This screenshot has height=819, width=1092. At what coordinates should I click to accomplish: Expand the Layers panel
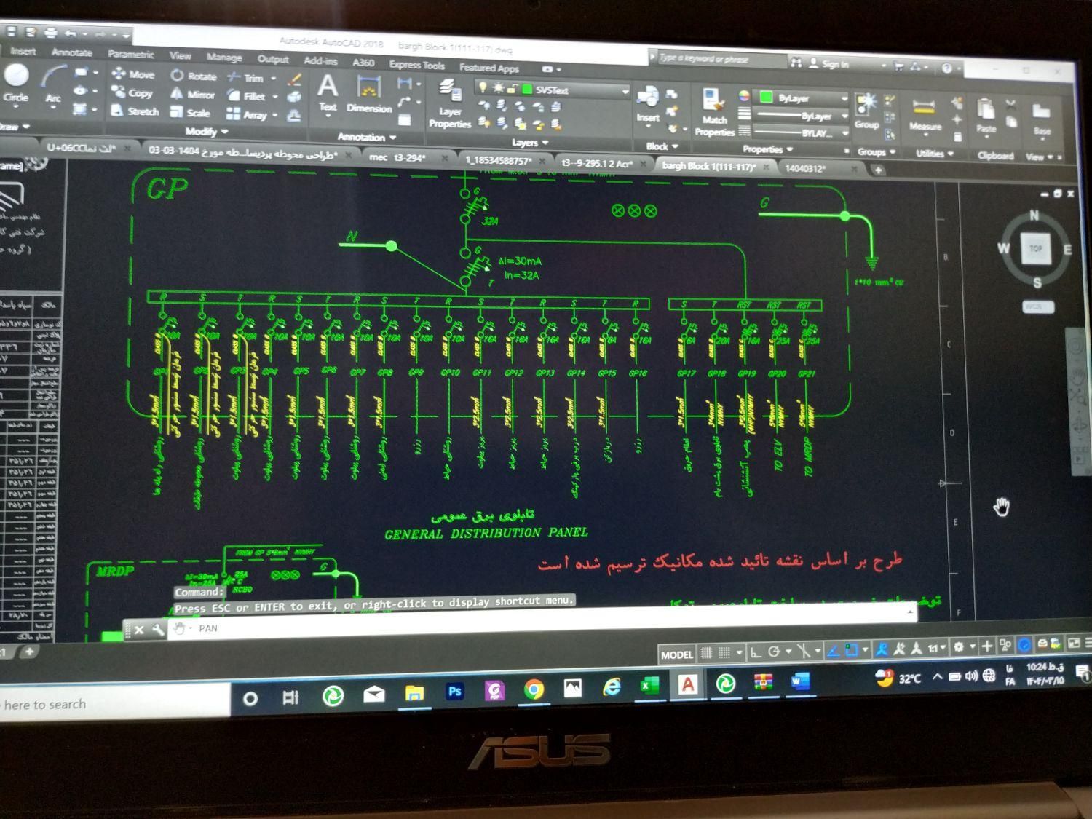click(x=529, y=143)
